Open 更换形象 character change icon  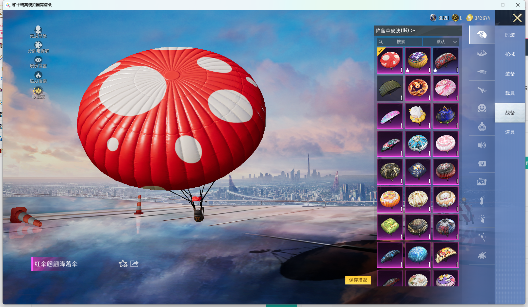[x=38, y=31]
